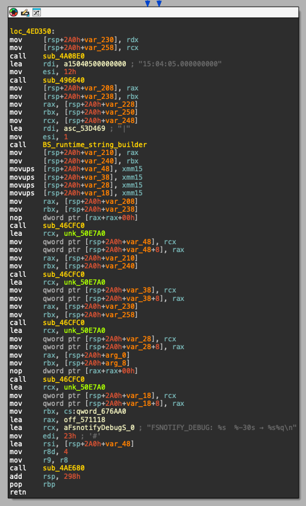The width and height of the screenshot is (306, 506).
Task: Open BS_runtime_string_builder function
Action: click(x=95, y=145)
